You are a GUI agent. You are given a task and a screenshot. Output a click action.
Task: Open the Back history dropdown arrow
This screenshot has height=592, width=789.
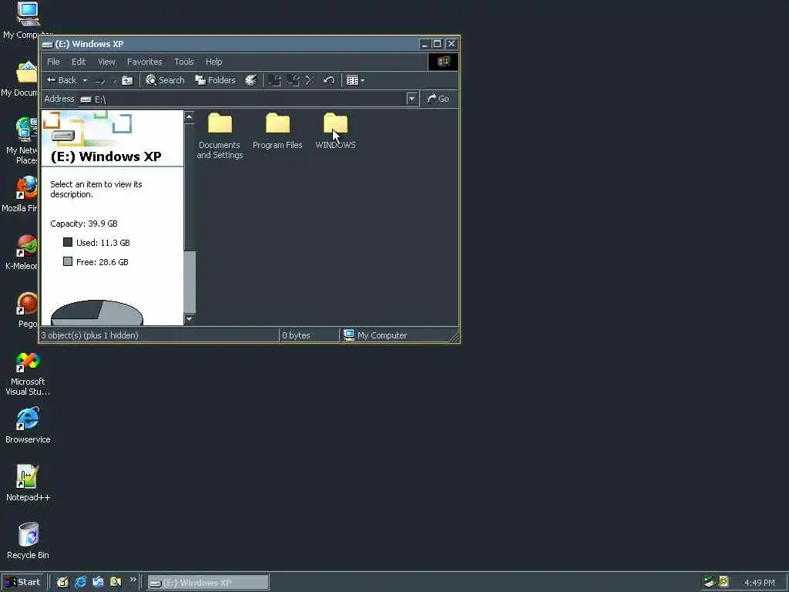(x=85, y=80)
